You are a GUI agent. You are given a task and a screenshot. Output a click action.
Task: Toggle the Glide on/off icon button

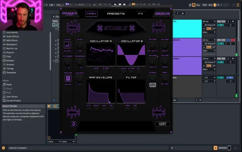point(67,45)
